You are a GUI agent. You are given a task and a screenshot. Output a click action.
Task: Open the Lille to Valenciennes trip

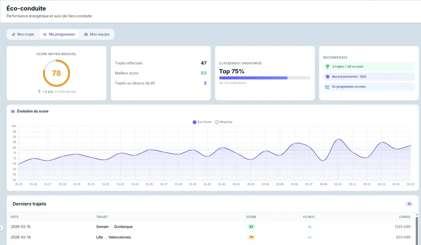[114, 237]
